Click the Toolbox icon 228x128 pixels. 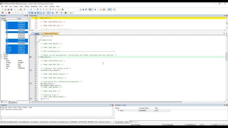71,13
